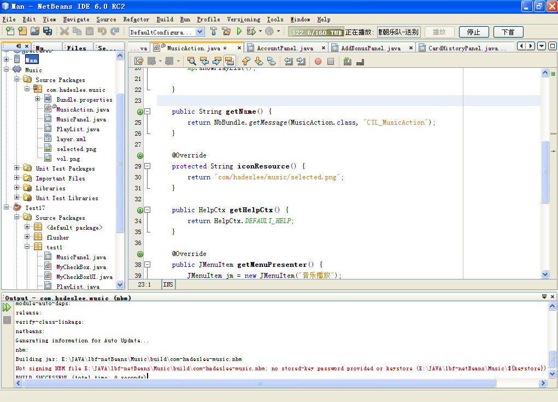Click Shift Line Left editor icon

(289, 61)
